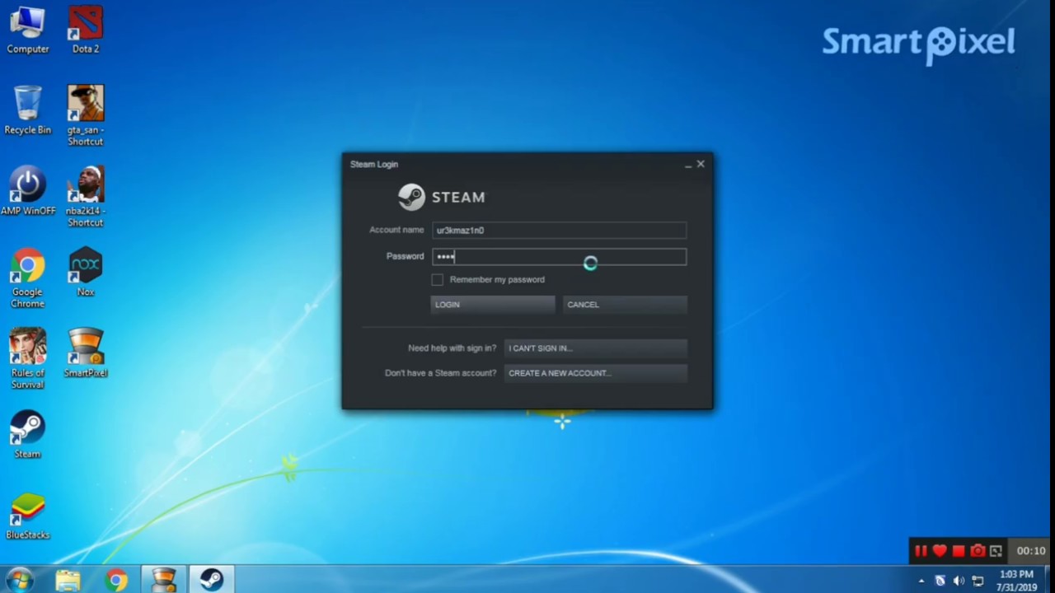Click the red heart icon in recorder
Viewport: 1055px width, 593px height.
point(940,551)
